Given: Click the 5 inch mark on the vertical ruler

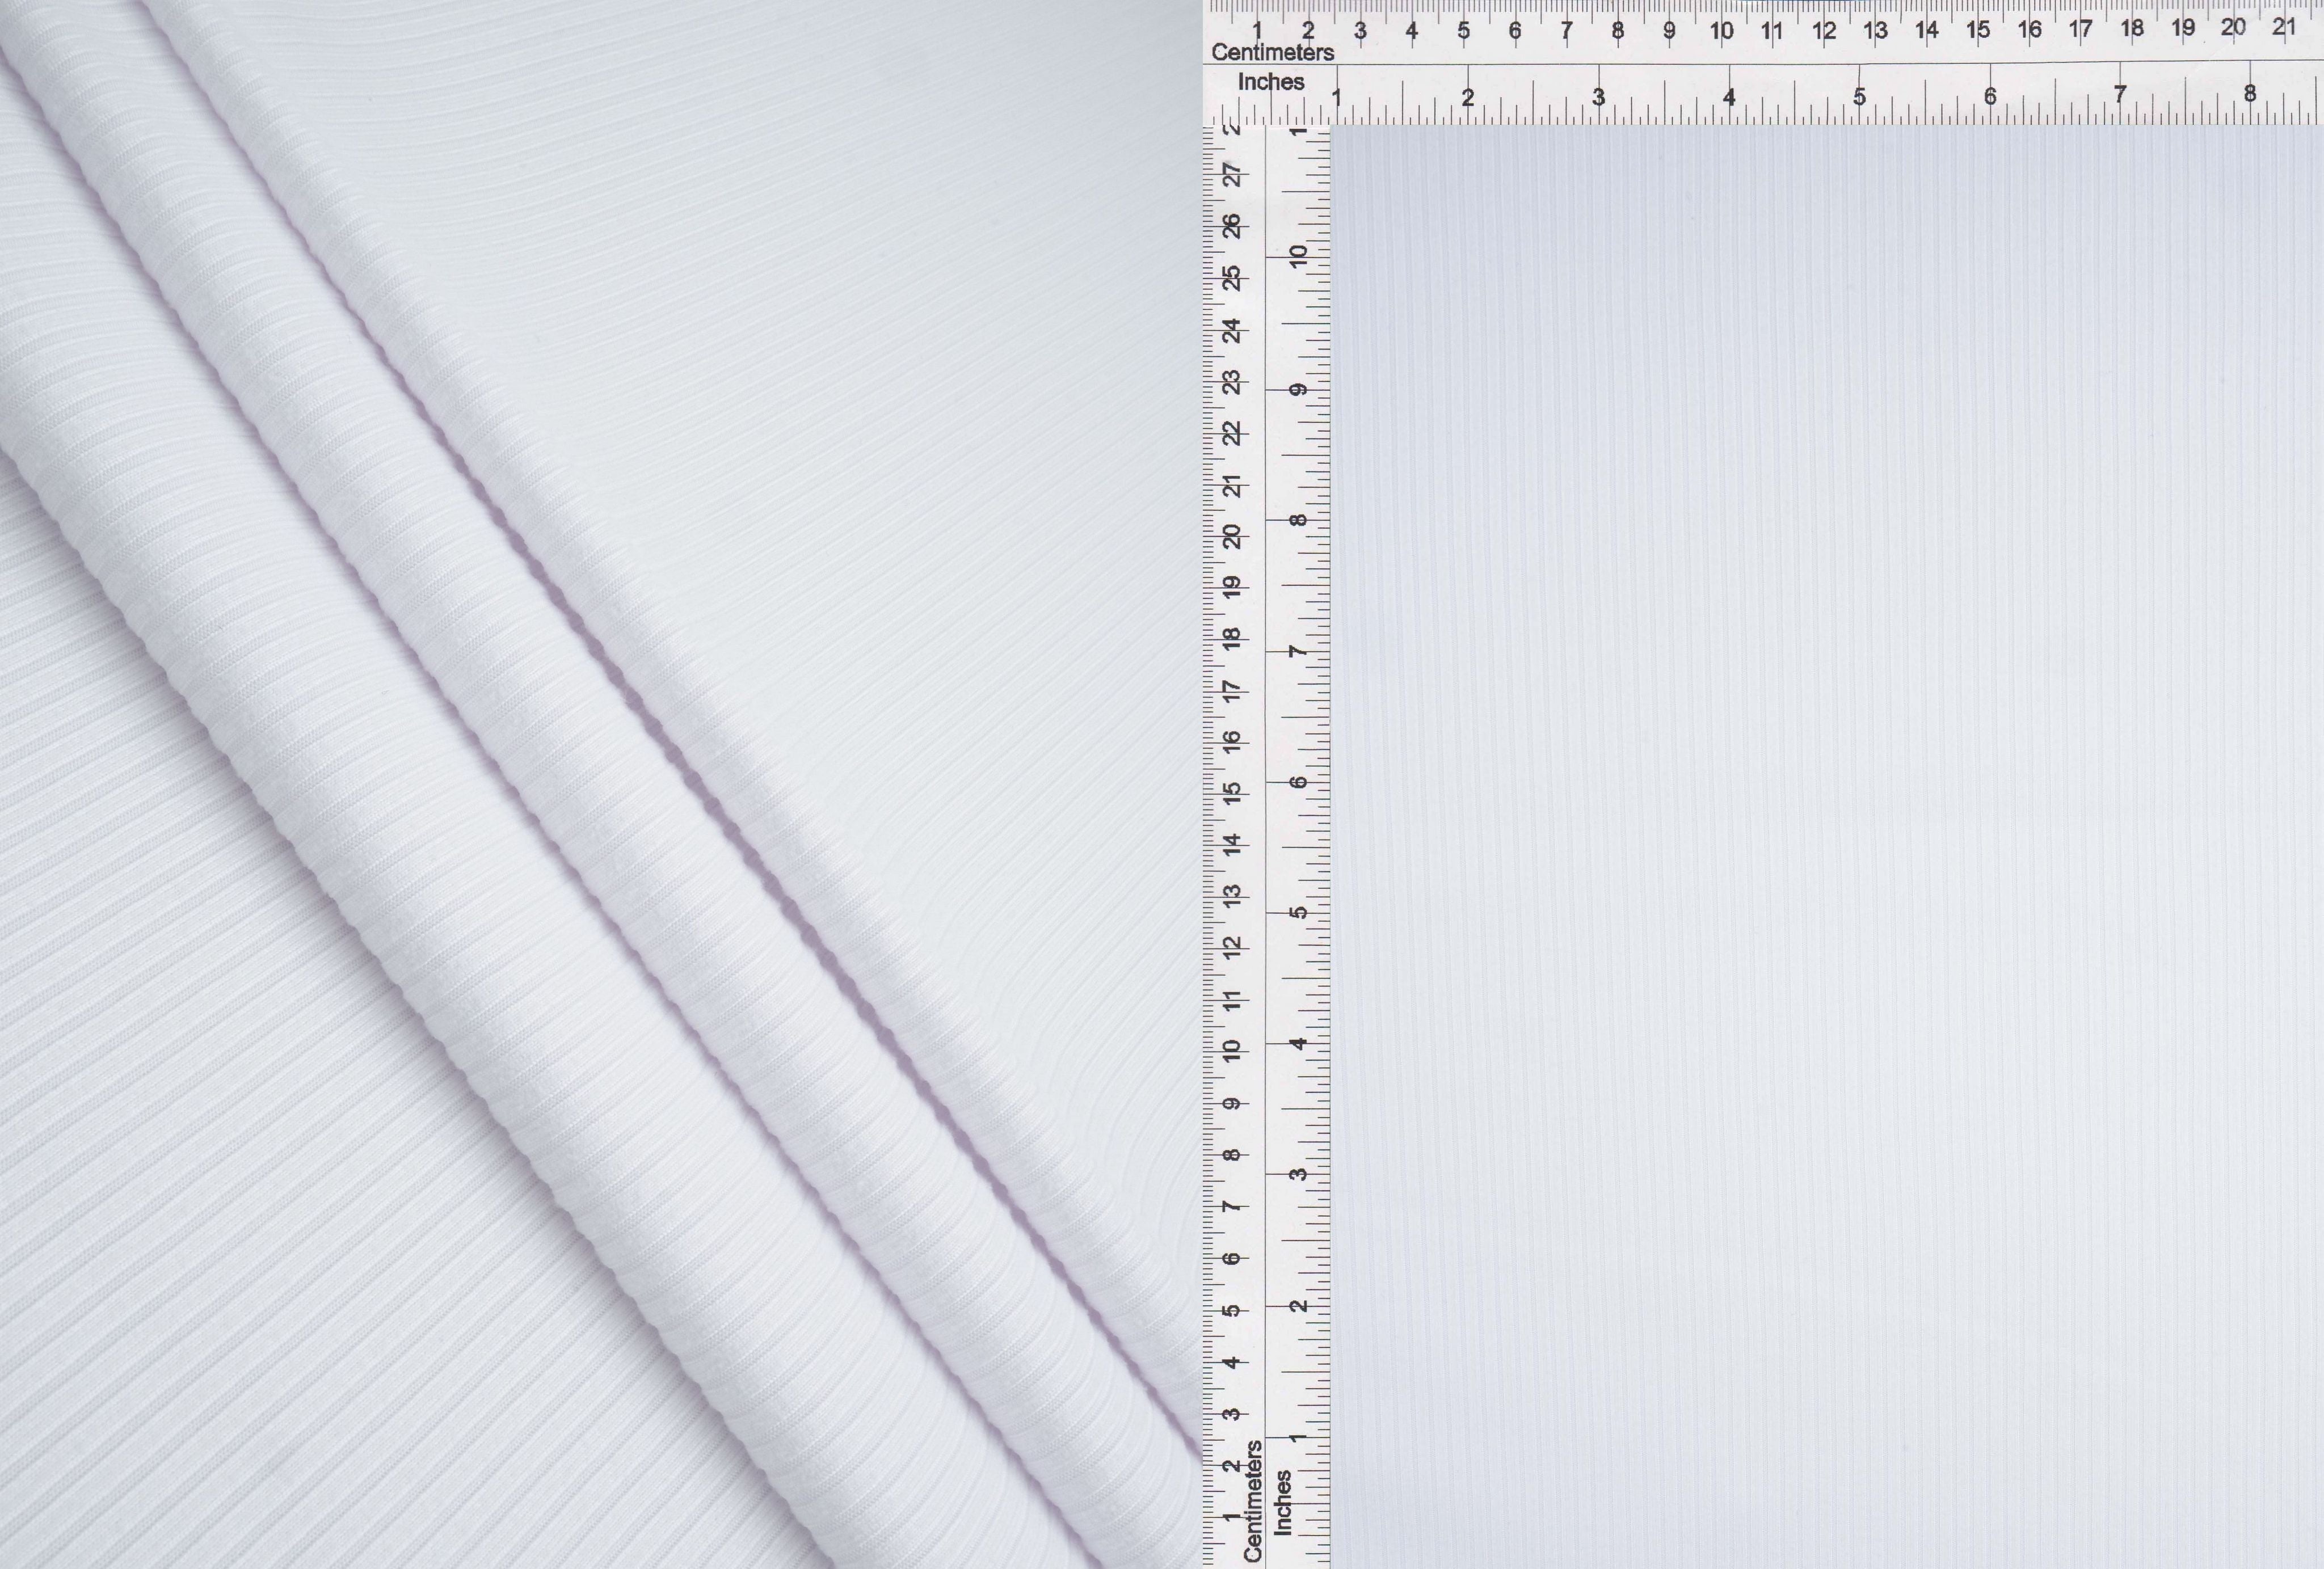Looking at the screenshot, I should (1298, 912).
